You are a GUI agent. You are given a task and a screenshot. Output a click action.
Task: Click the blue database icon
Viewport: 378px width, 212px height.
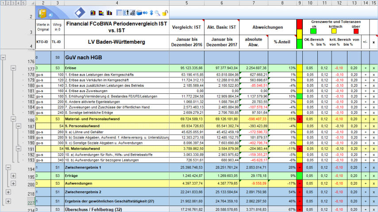point(139,13)
